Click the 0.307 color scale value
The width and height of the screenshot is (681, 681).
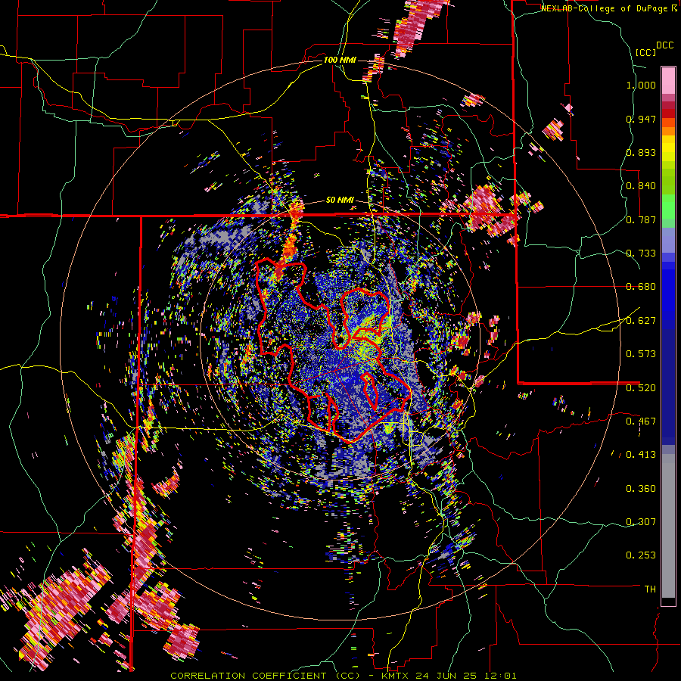click(641, 521)
